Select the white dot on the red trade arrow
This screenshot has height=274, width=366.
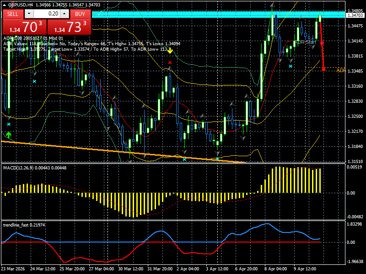(322, 43)
